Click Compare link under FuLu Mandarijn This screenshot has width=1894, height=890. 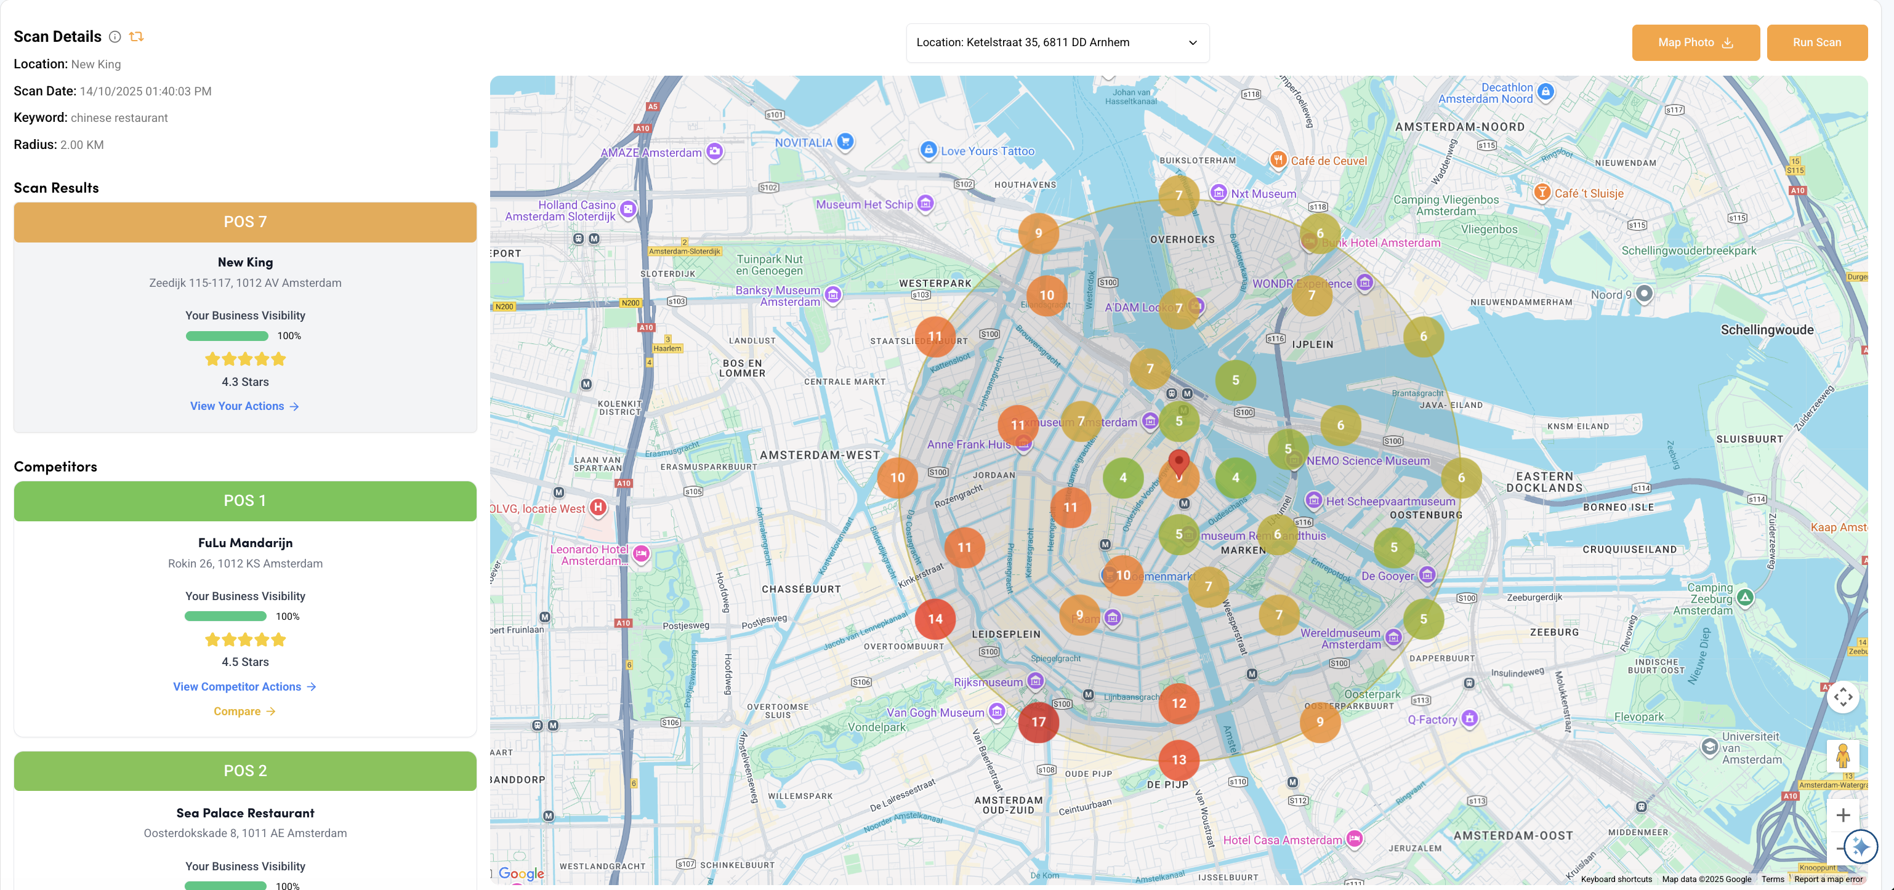click(x=244, y=712)
